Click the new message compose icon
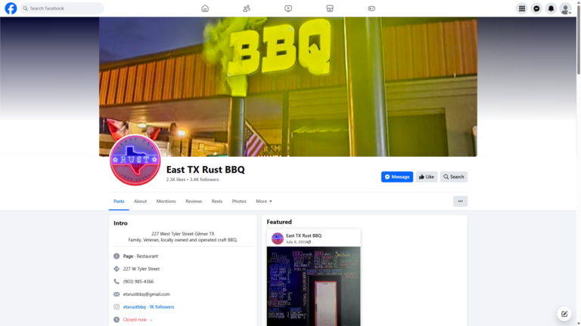 [564, 314]
